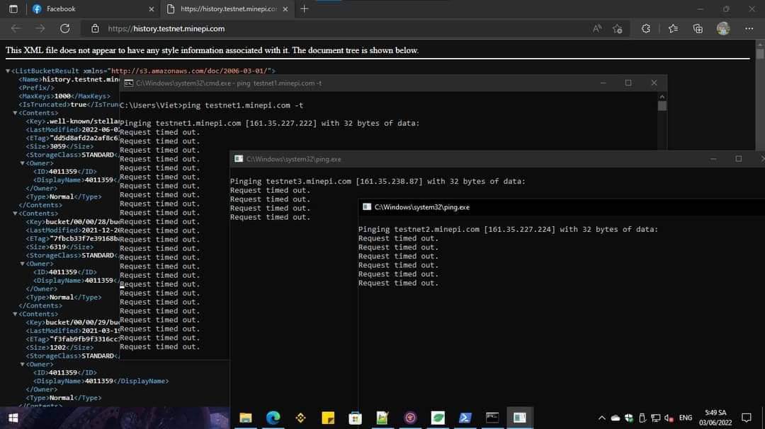Click the Size value 3059
This screenshot has width=765, height=429.
(57, 146)
